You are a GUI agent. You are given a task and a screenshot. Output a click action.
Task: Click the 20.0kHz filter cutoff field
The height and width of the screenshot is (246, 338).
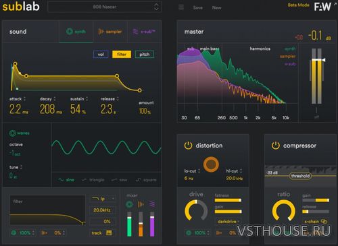tap(102, 210)
